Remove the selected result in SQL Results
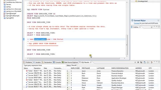 pyautogui.click(x=138, y=62)
